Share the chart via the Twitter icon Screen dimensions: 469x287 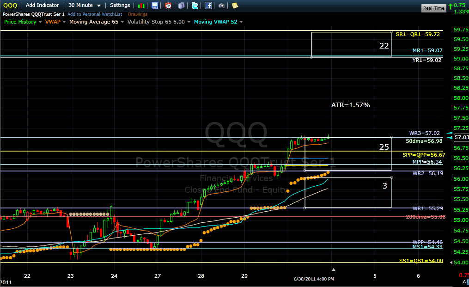pyautogui.click(x=195, y=6)
